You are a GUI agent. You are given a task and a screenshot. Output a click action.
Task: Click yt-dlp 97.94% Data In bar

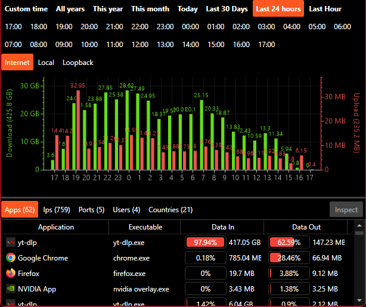(x=206, y=243)
